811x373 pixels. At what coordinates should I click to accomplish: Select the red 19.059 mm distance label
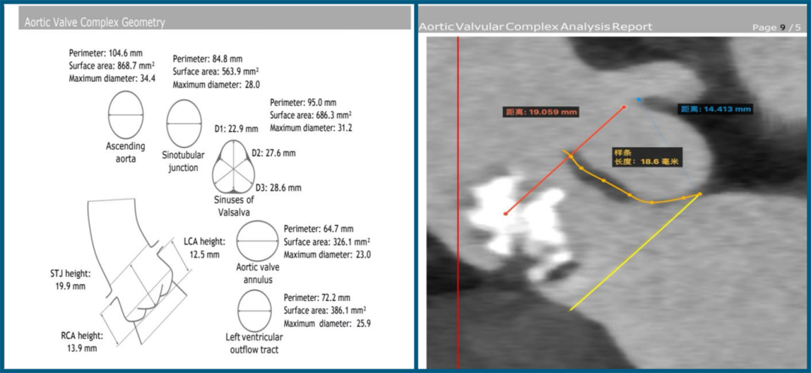tap(541, 112)
